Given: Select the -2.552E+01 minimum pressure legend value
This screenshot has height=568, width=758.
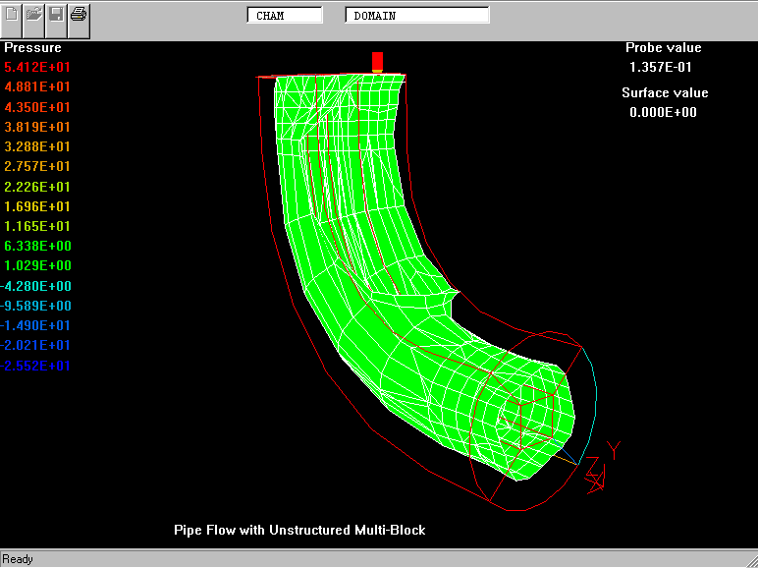Looking at the screenshot, I should click(x=37, y=366).
